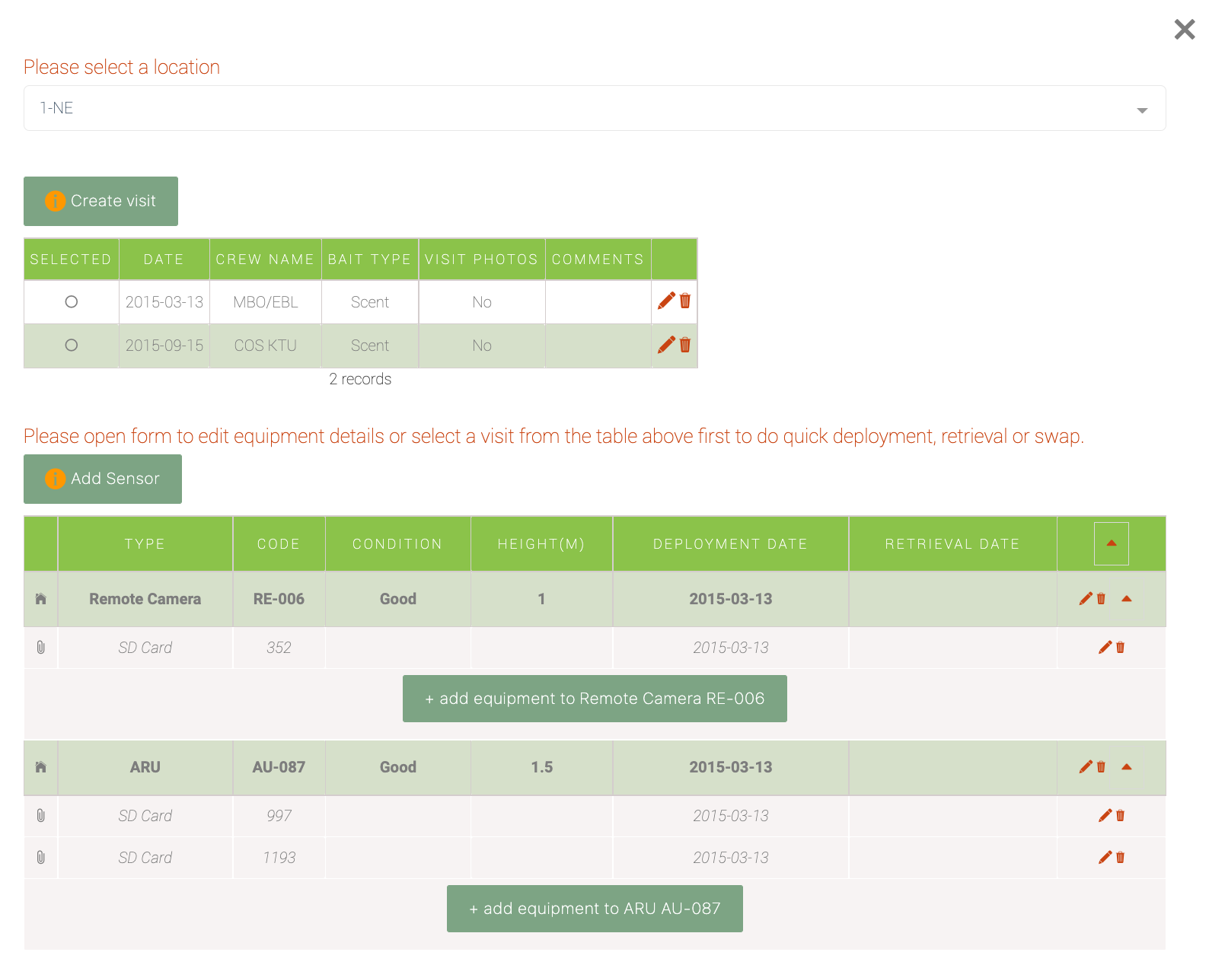Edit SD Card 1193 with pencil icon
This screenshot has height=965, width=1209.
tap(1105, 858)
